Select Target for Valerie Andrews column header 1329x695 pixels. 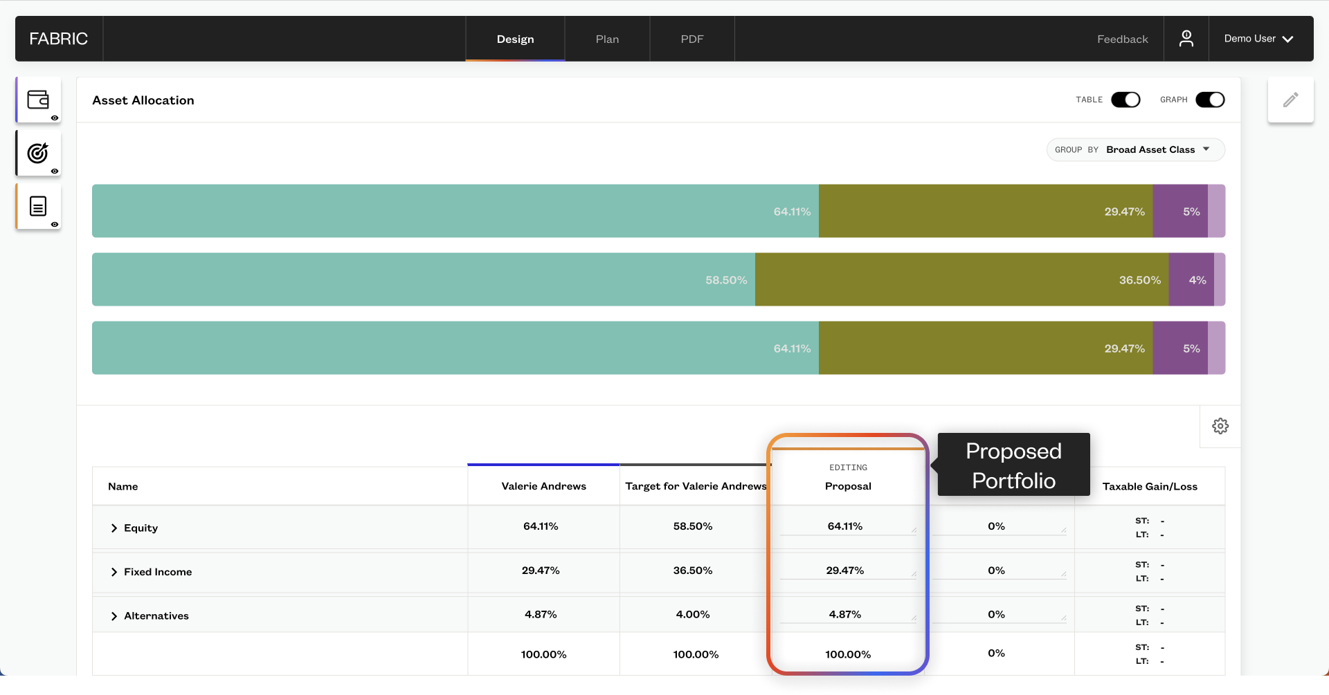696,486
